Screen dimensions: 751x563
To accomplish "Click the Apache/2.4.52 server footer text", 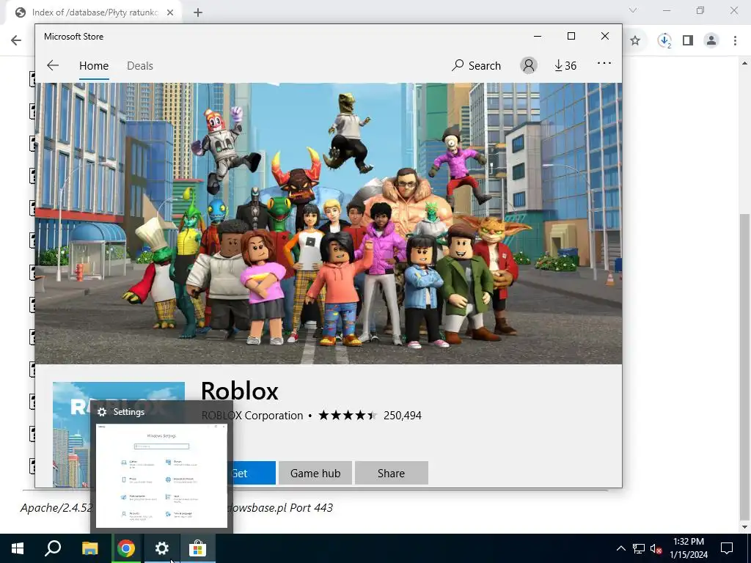I will (56, 507).
